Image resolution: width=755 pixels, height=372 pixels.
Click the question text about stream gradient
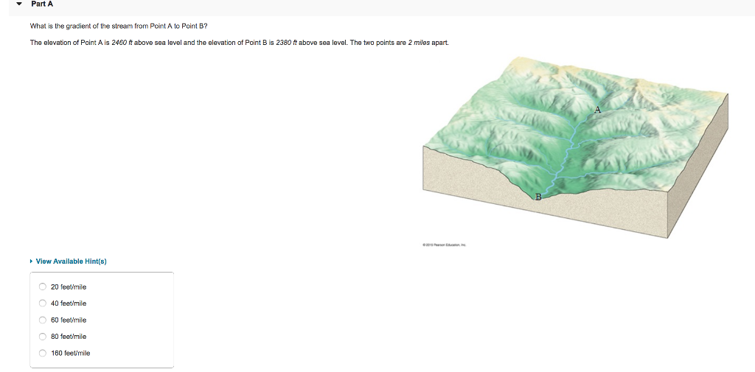coord(119,26)
